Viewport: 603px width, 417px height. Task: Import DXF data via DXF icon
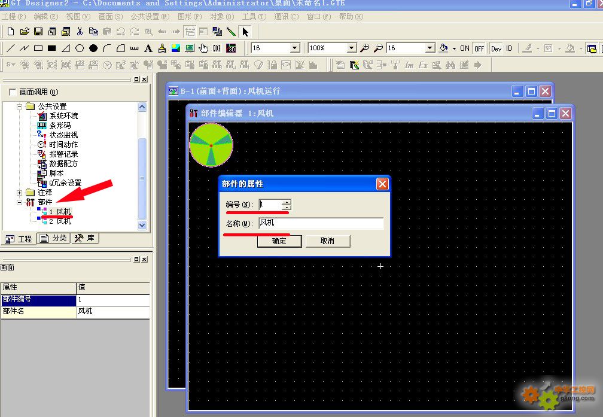tap(217, 48)
